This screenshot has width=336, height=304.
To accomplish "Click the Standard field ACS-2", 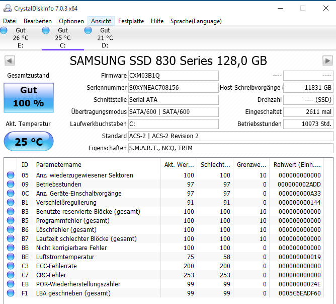I will [x=231, y=136].
